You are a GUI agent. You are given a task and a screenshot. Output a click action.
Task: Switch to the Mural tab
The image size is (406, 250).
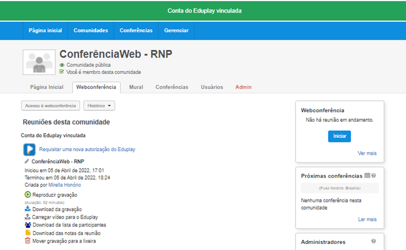[x=136, y=87]
